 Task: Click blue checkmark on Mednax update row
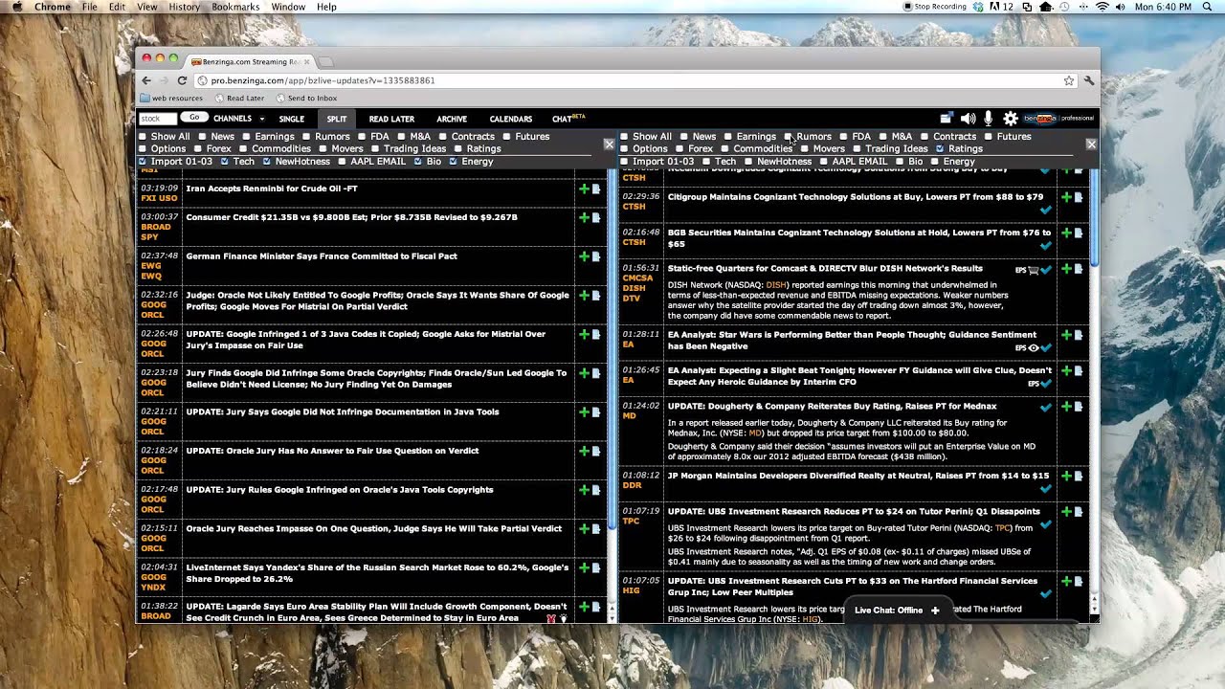1045,408
